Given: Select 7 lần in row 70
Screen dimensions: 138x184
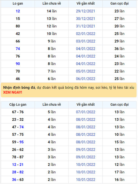Looking at the screenshot, I should click(x=52, y=71).
